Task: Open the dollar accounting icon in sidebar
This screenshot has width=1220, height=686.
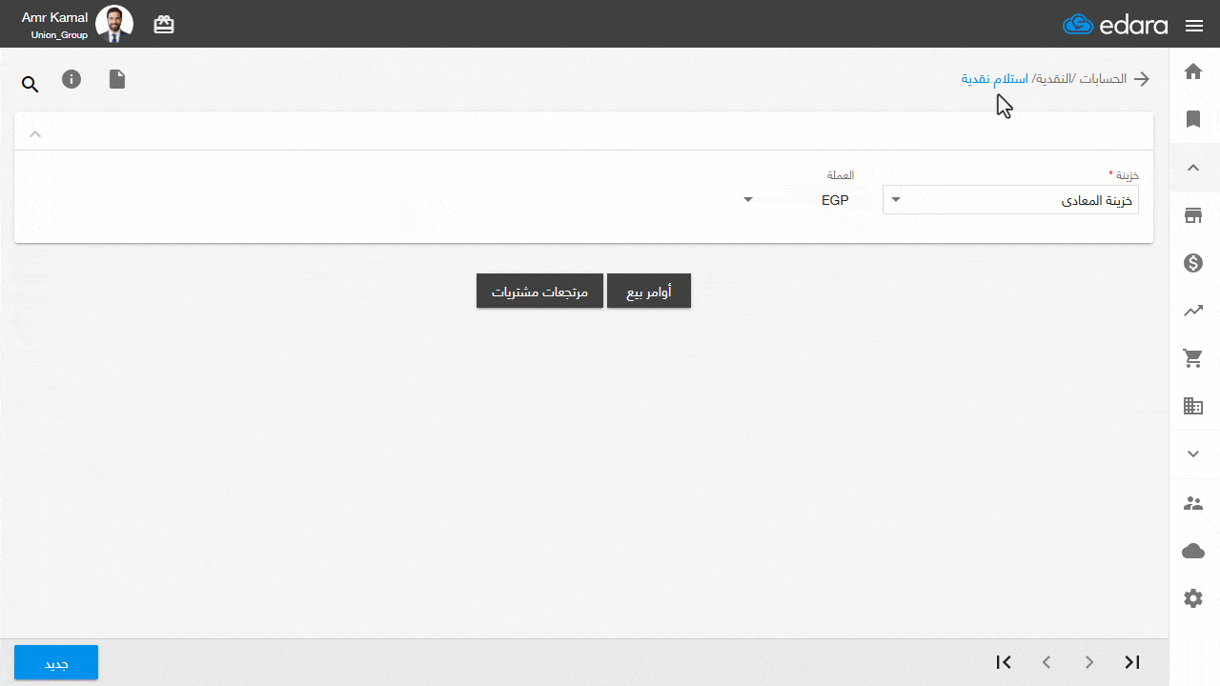Action: 1193,263
